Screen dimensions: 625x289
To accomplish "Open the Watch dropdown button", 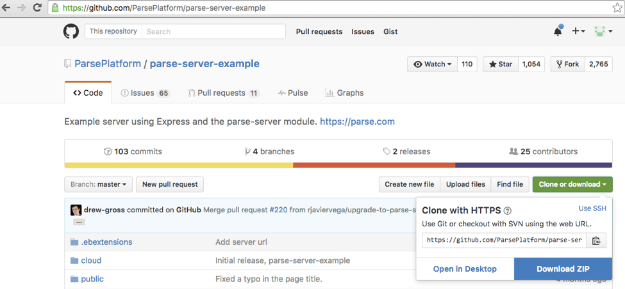I will click(x=432, y=65).
